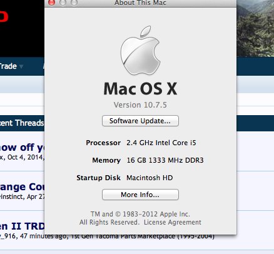
Task: Click the landscape banner image in browser
Action: click(255, 28)
